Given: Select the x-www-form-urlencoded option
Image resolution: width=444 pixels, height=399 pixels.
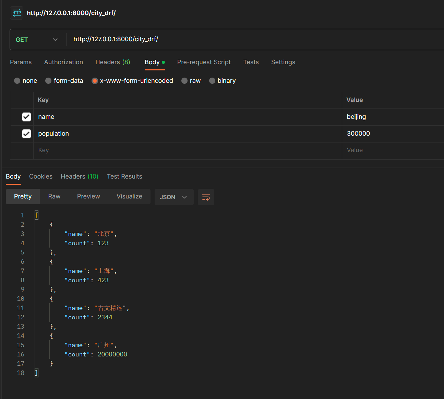Looking at the screenshot, I should [x=95, y=81].
